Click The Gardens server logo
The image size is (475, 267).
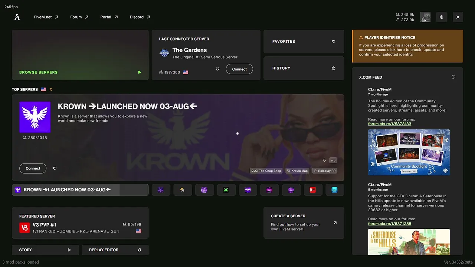pyautogui.click(x=164, y=53)
